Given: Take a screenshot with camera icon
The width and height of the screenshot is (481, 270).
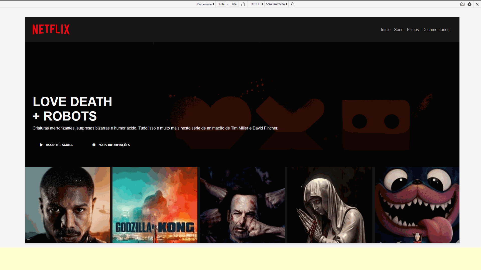Looking at the screenshot, I should pos(462,4).
